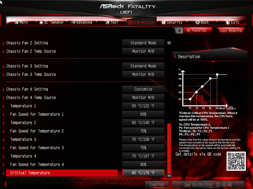Screen dimensions: 253x189
Task: Select the Chassis Fan 2 Setting label
Action: click(27, 43)
